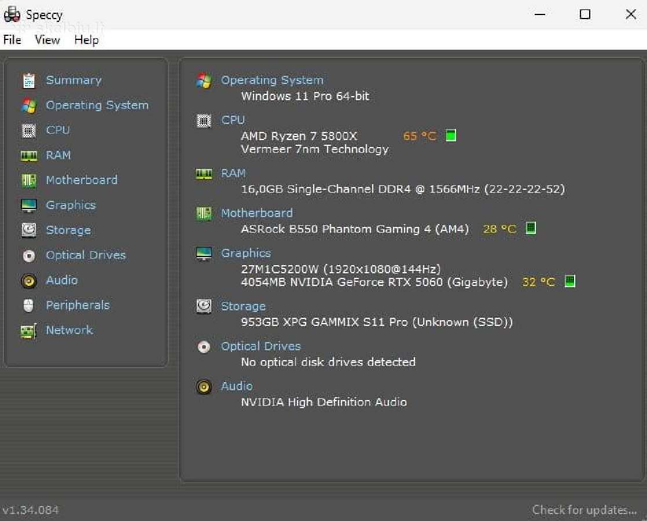The height and width of the screenshot is (521, 647).
Task: Click No optical disk drives detected text
Action: click(328, 362)
